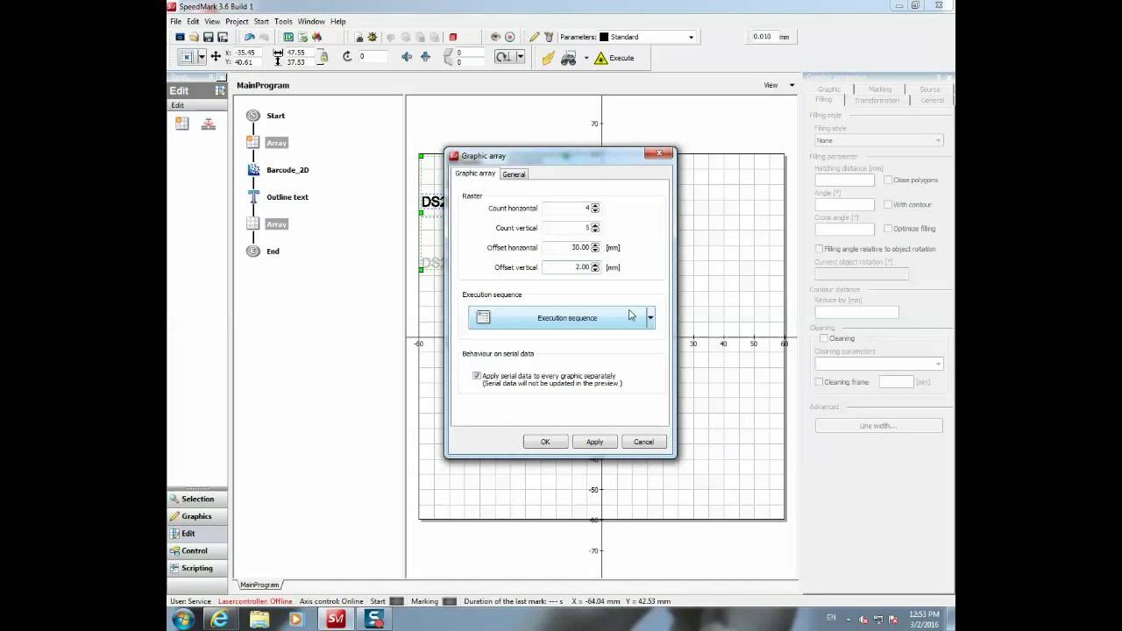Select the Graphic array tab
Viewport: 1122px width, 631px height.
tap(475, 174)
